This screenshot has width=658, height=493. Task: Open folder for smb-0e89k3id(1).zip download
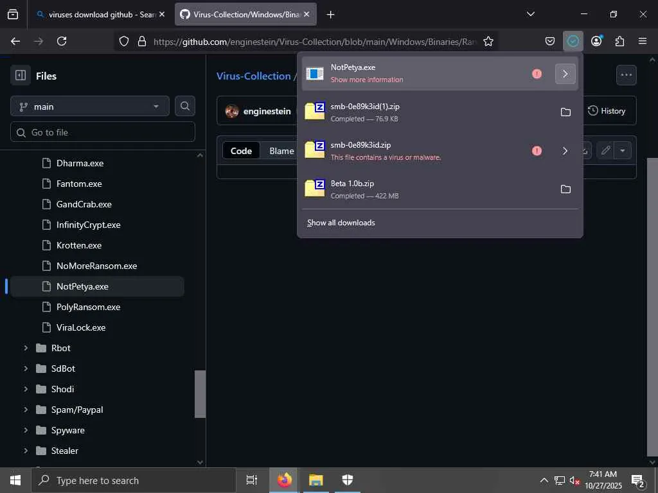[x=565, y=112]
